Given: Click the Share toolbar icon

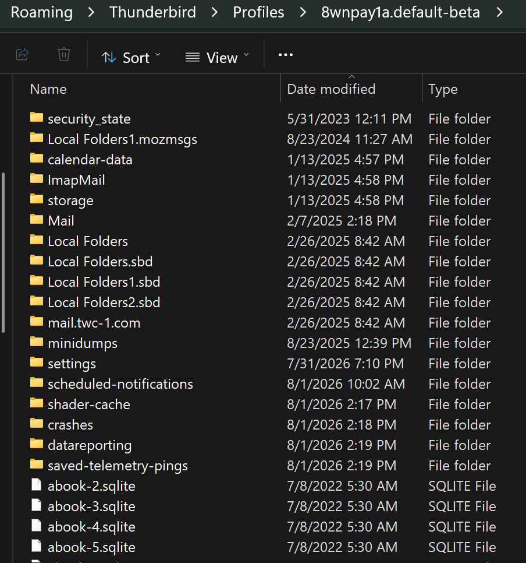Looking at the screenshot, I should (x=22, y=55).
